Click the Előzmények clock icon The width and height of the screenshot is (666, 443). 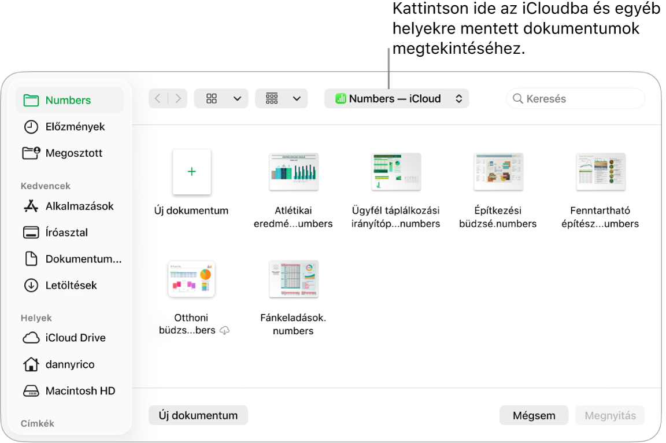click(31, 127)
